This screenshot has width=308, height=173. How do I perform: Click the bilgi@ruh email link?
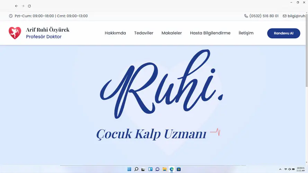(296, 16)
